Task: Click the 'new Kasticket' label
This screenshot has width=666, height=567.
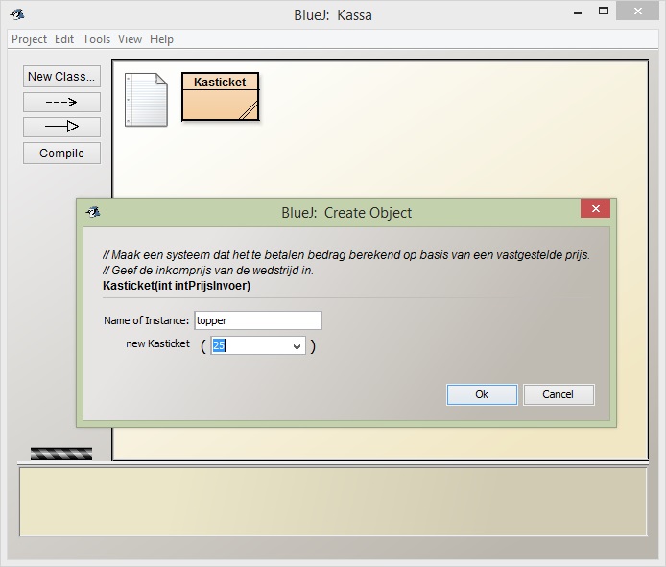Action: click(157, 343)
